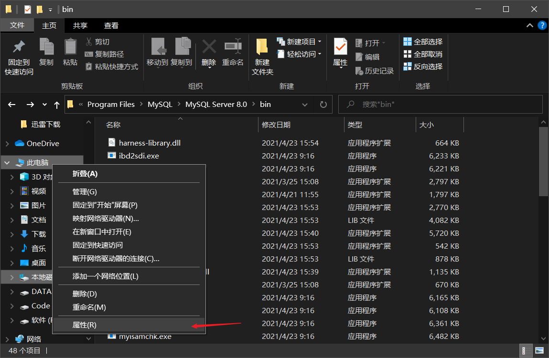Switch to the Share (共享) tab
This screenshot has height=358, width=549.
[80, 26]
